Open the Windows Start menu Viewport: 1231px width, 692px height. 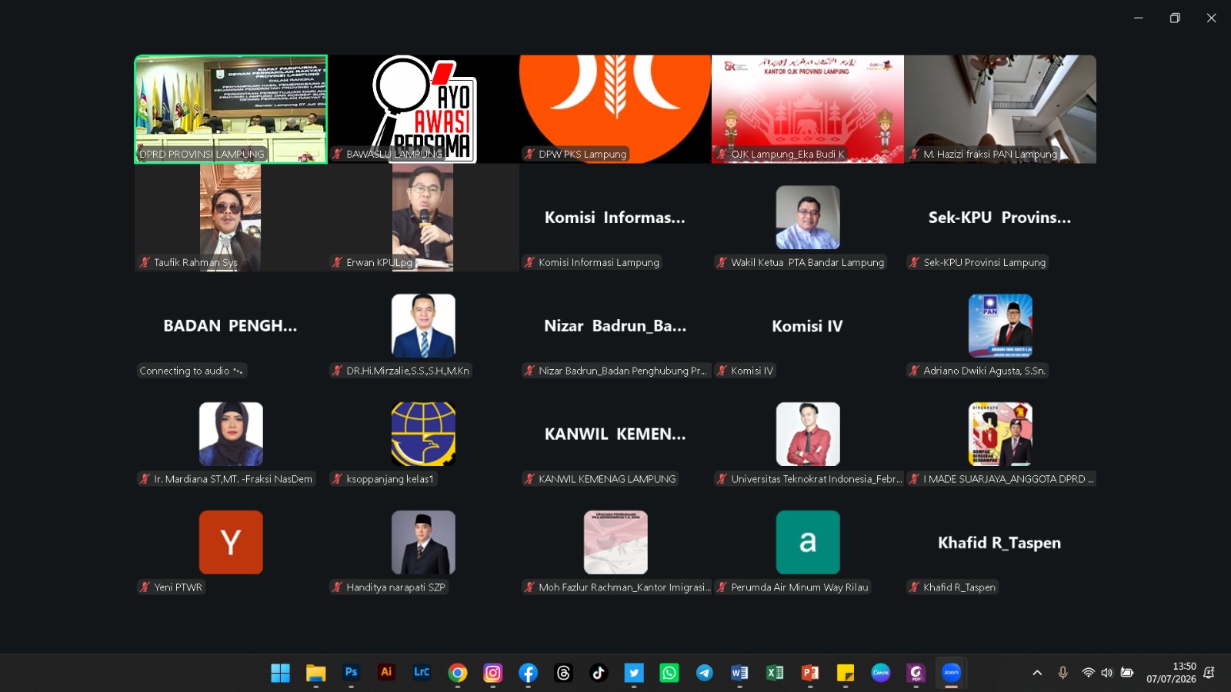click(280, 673)
